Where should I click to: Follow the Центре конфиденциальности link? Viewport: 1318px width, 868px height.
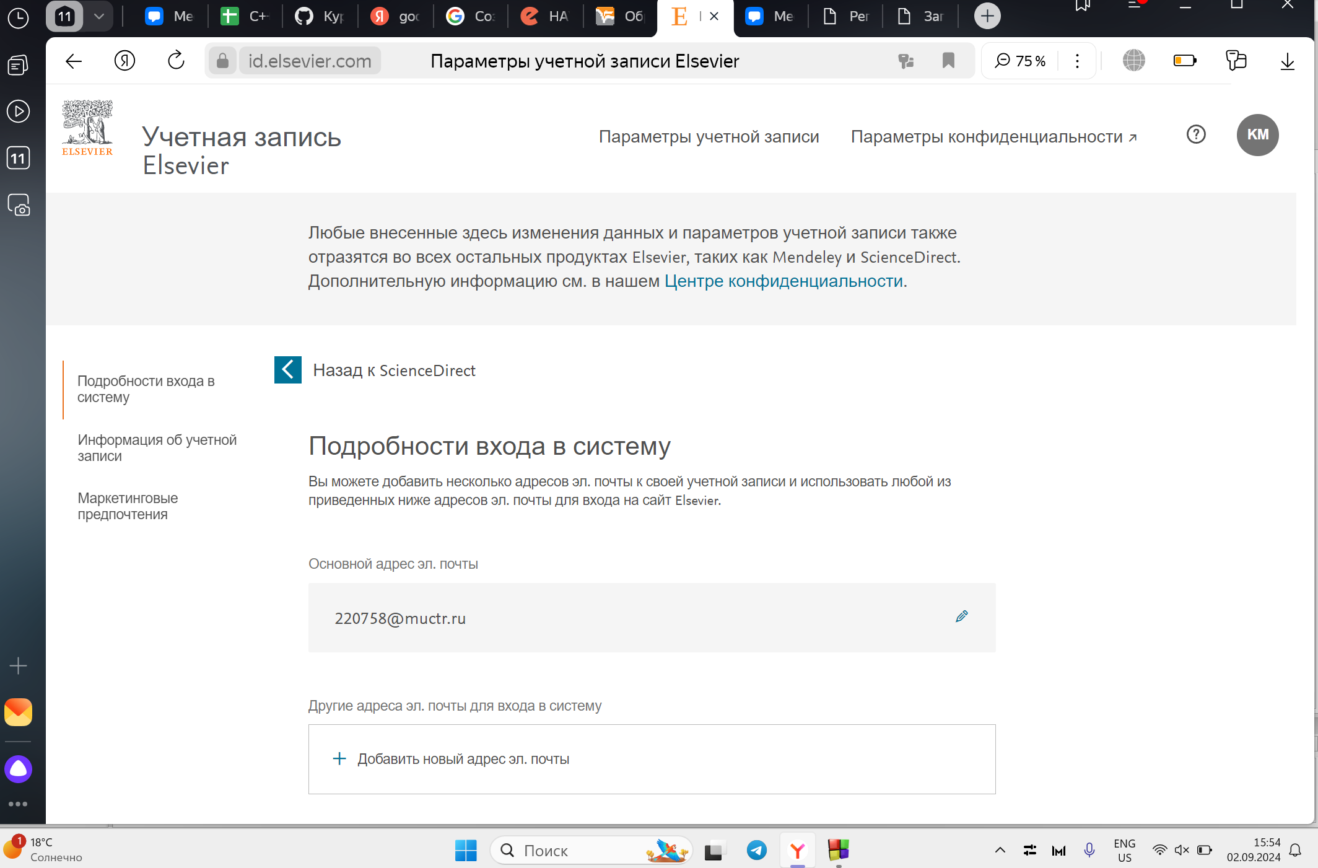tap(783, 281)
